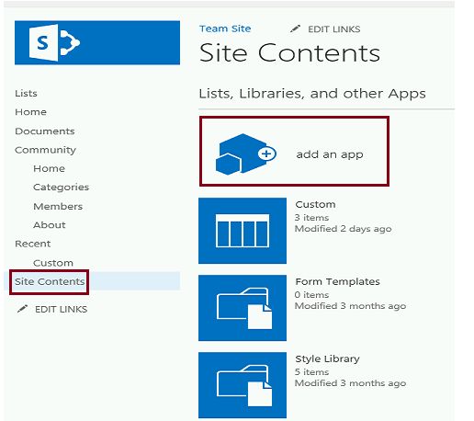Image resolution: width=474 pixels, height=421 pixels.
Task: Click the '5 items' text under Style Library
Action: coord(311,372)
